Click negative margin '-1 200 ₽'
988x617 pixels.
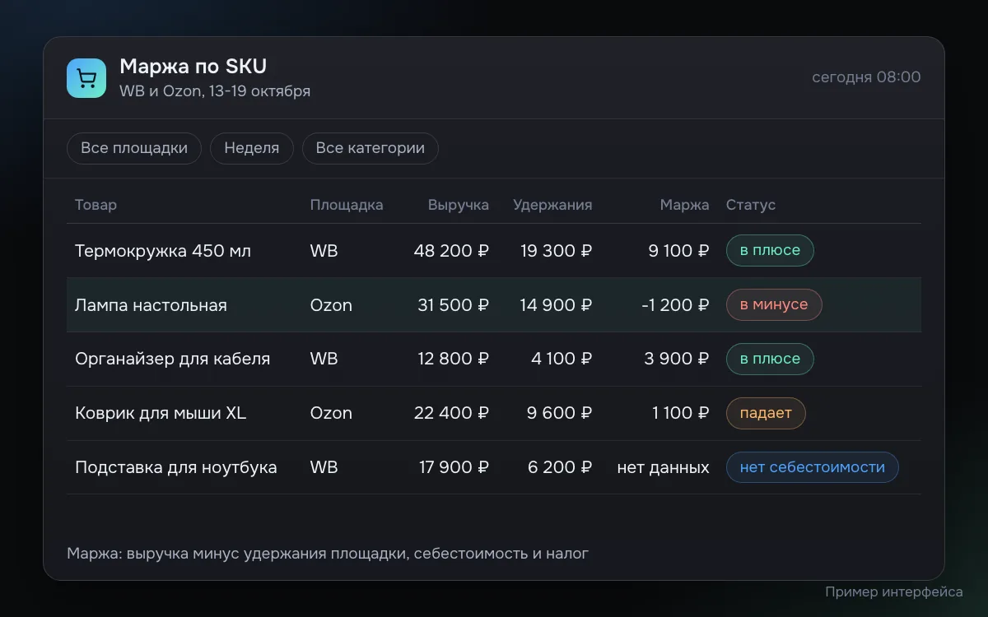pyautogui.click(x=675, y=305)
